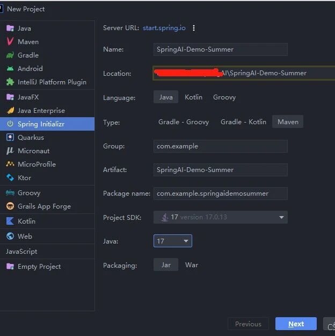The height and width of the screenshot is (336, 335).
Task: Click the MicroProfile icon
Action: click(x=10, y=165)
